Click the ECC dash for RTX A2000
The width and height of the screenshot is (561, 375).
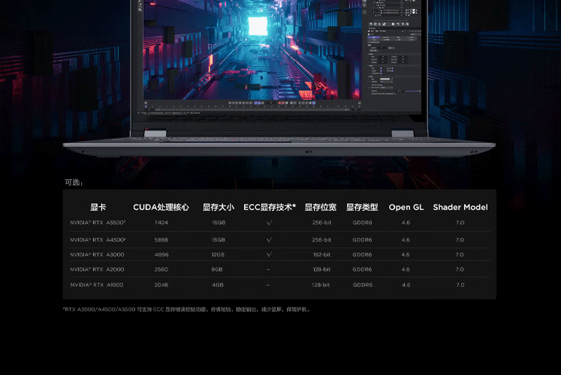click(x=268, y=270)
